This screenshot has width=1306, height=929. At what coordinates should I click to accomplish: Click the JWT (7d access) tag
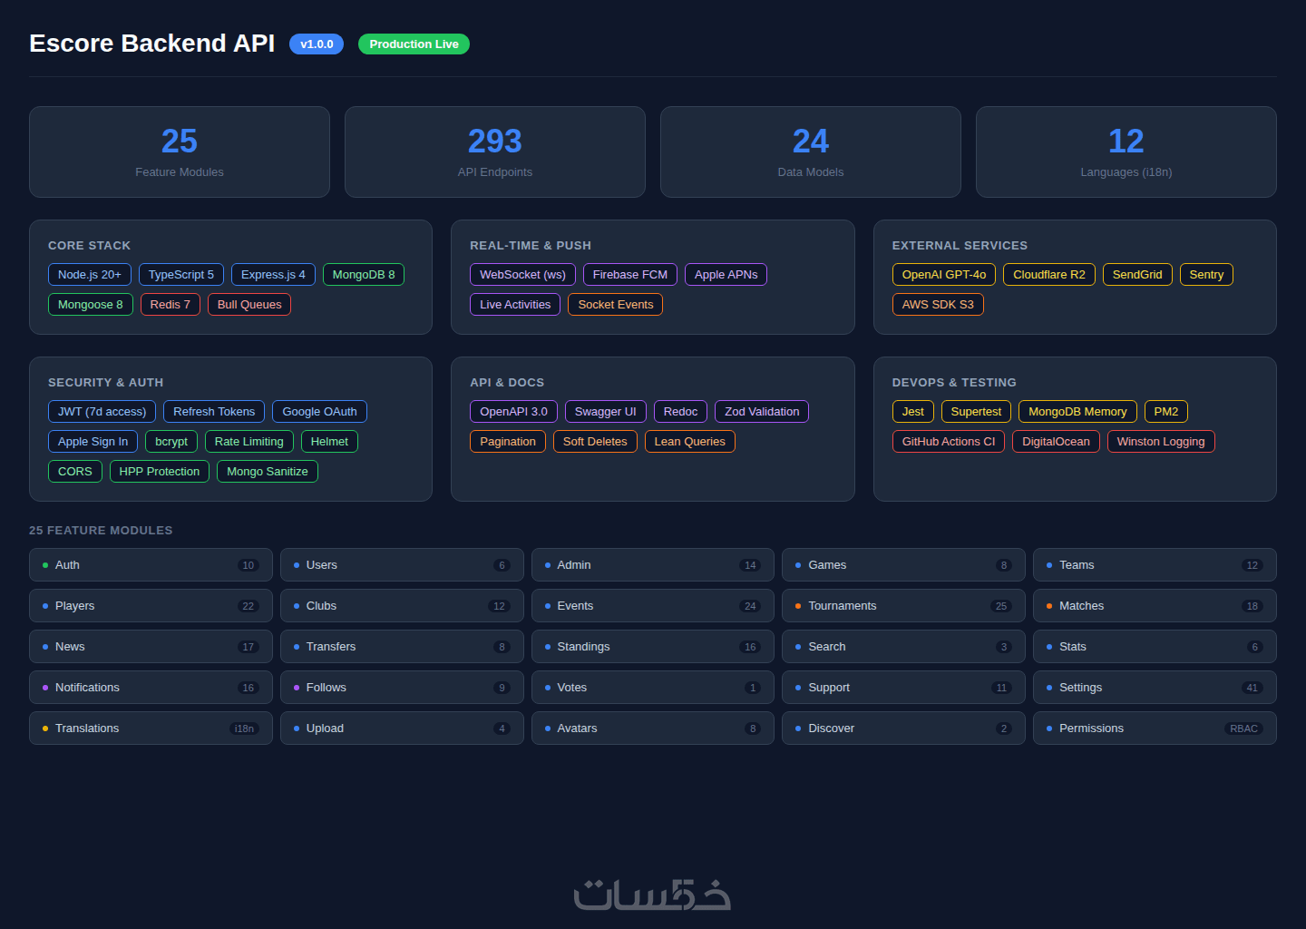click(x=102, y=411)
